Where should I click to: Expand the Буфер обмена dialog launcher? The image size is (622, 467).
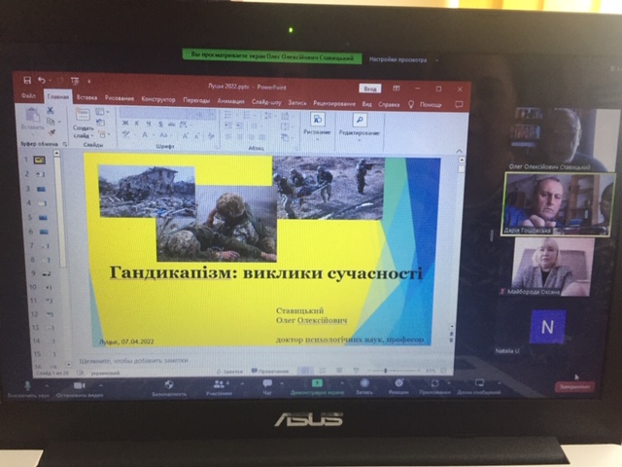point(65,144)
